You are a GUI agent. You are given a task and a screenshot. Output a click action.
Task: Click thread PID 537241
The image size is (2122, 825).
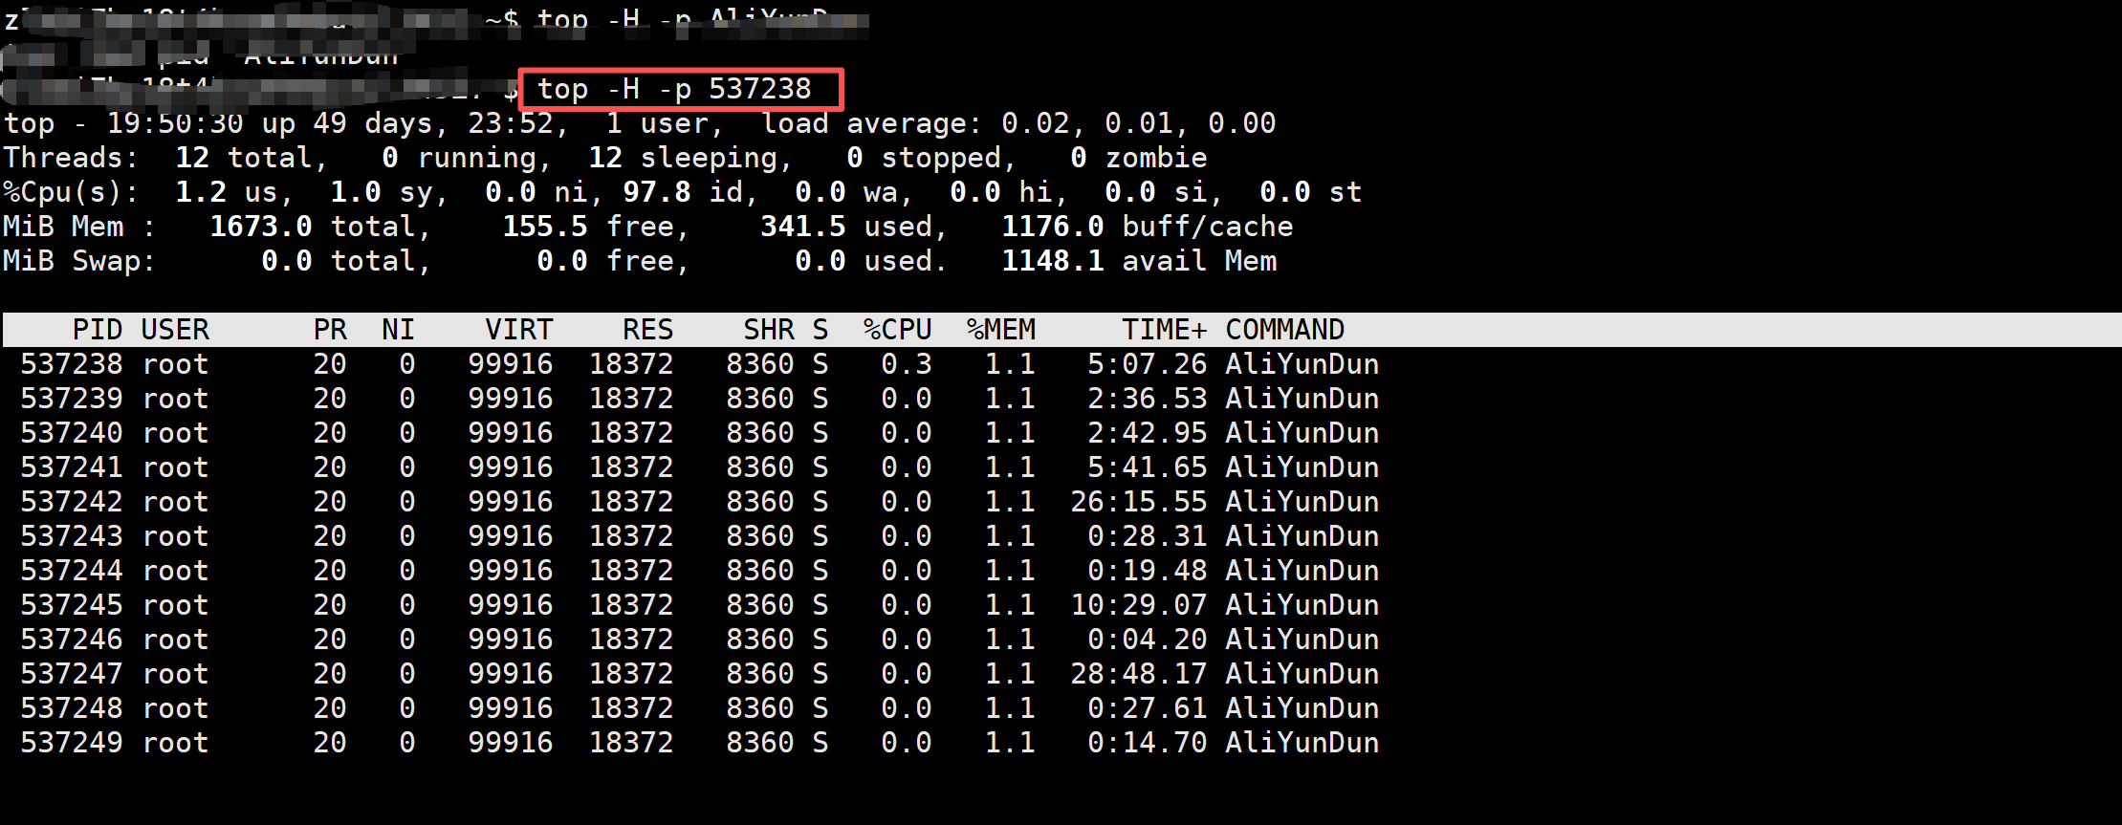tap(72, 467)
